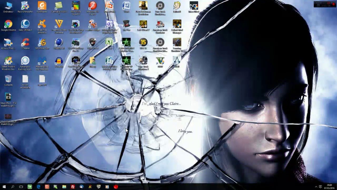Viewport: 337px width, 190px height.
Task: Select the twitch secondaire text file
Action: pos(25,82)
